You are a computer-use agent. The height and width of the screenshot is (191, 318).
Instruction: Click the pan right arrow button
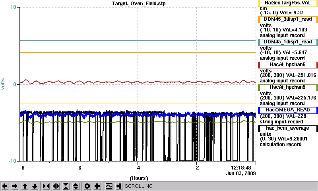pyautogui.click(x=15, y=186)
